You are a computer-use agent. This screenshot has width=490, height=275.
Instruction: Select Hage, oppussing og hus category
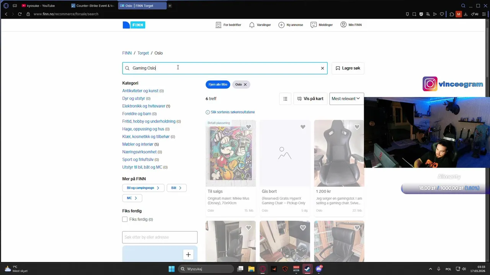(x=143, y=129)
